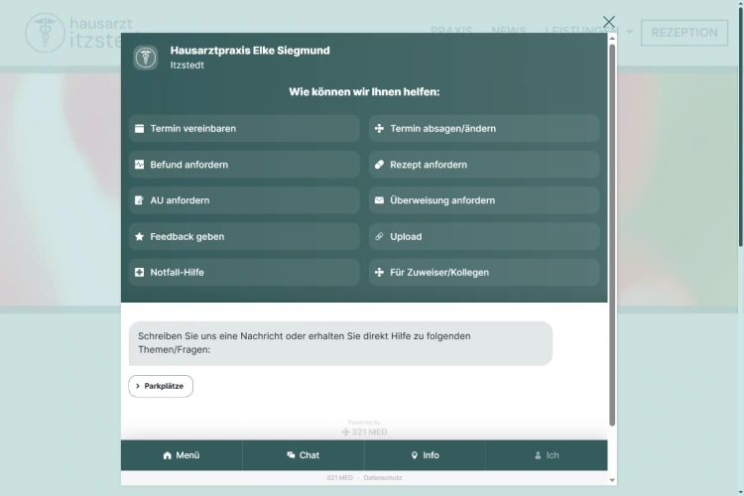The image size is (744, 496).
Task: Click the star icon for Feedback geben
Action: (140, 237)
